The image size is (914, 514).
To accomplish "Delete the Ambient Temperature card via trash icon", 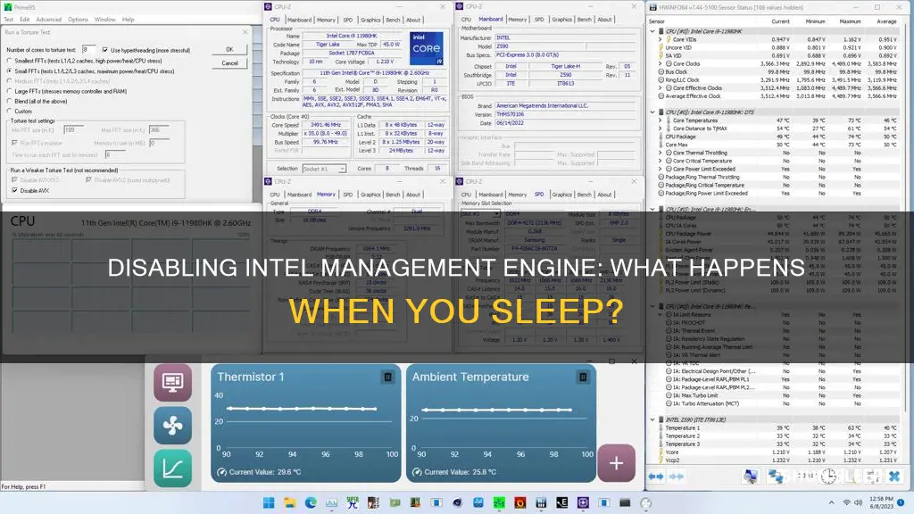I will click(582, 377).
